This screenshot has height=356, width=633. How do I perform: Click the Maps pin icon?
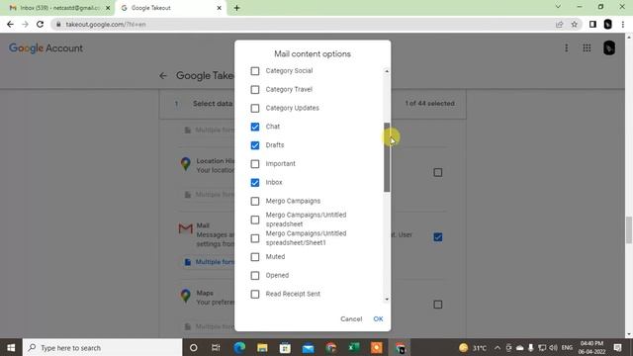[185, 296]
